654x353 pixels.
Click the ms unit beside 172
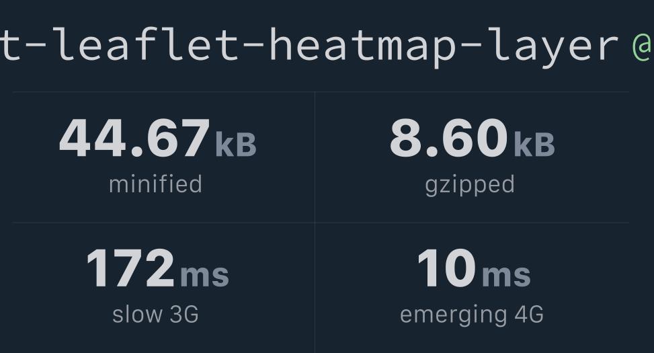pyautogui.click(x=204, y=276)
